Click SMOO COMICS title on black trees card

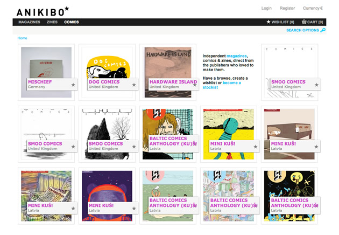105,143
